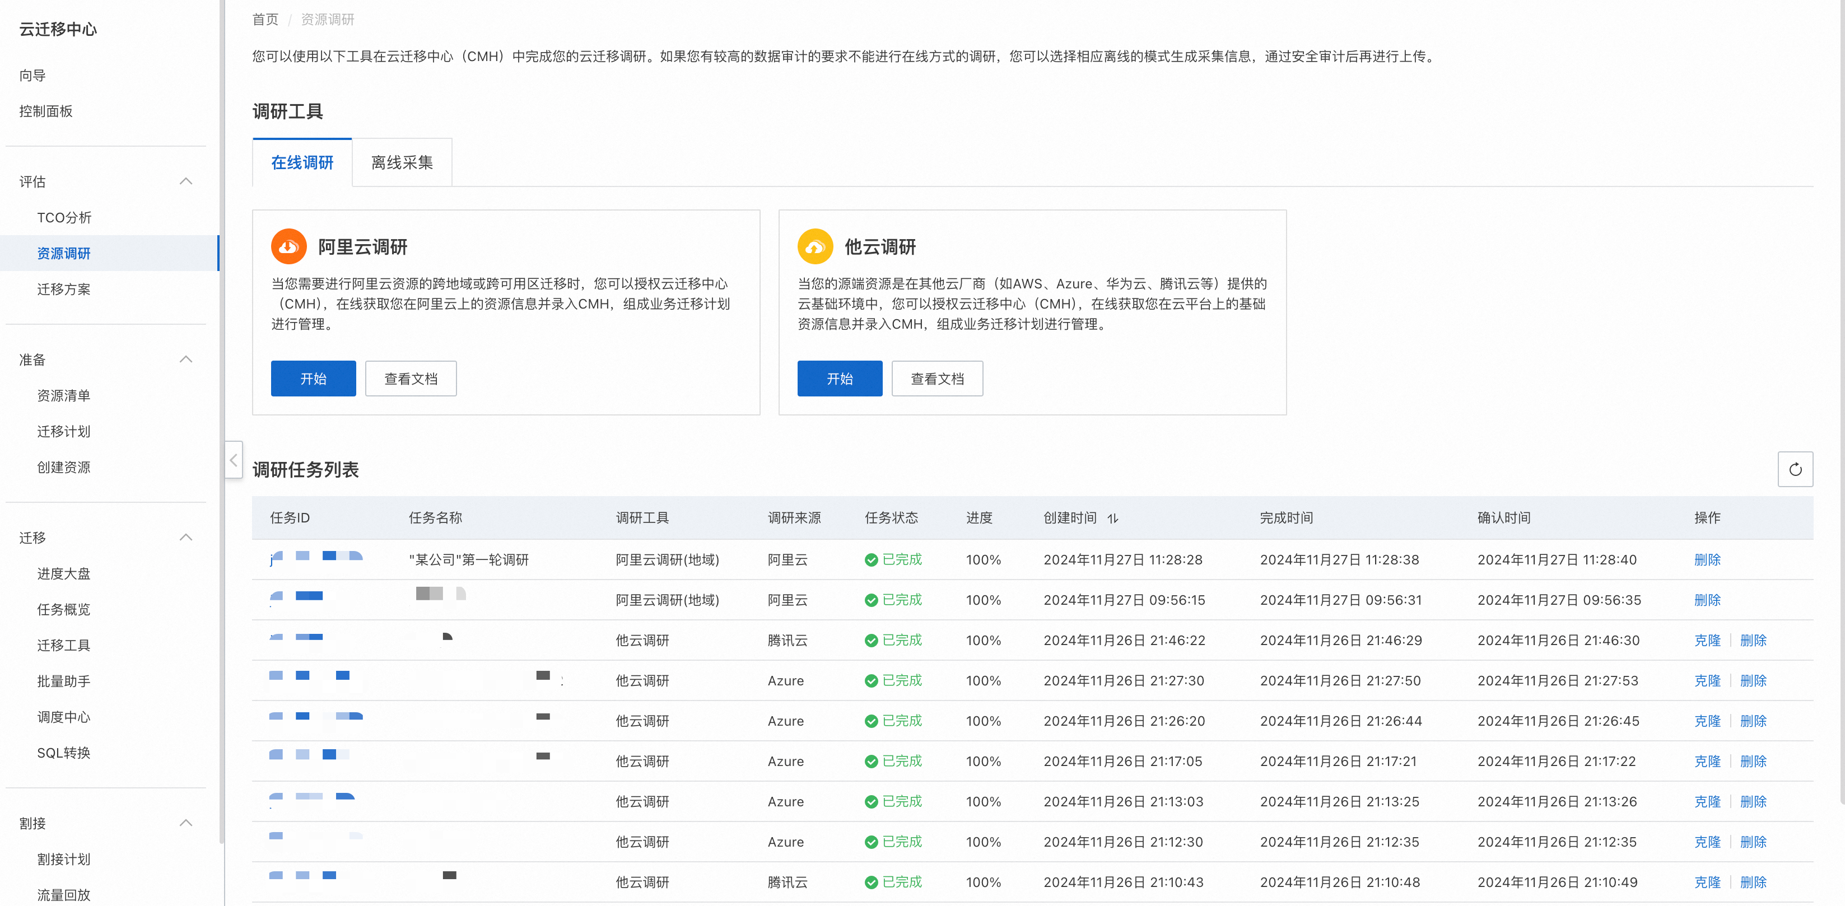Click the 完成时间 column header
Viewport: 1845px width, 906px height.
(x=1287, y=518)
